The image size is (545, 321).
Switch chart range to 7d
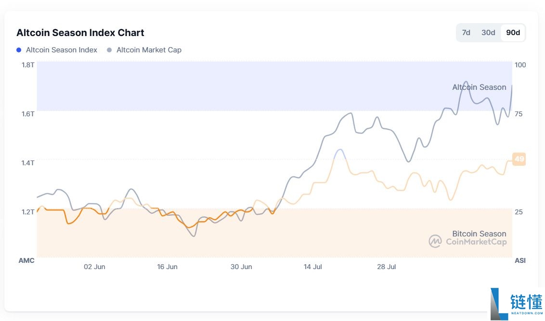(466, 33)
